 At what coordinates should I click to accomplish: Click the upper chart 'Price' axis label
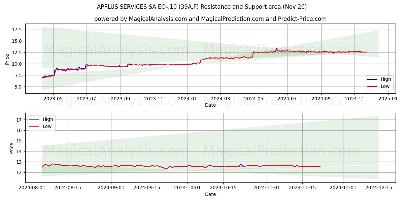click(7, 59)
